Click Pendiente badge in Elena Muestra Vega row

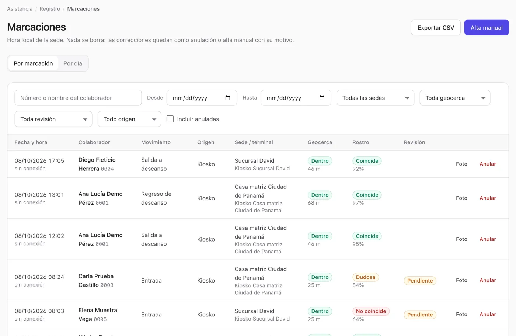pyautogui.click(x=420, y=315)
